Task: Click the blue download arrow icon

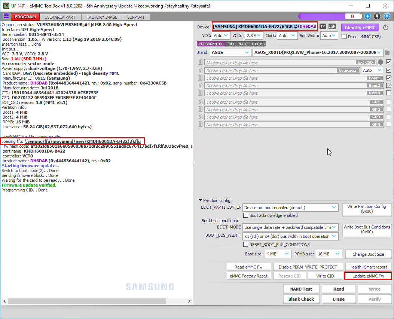Action: [367, 16]
